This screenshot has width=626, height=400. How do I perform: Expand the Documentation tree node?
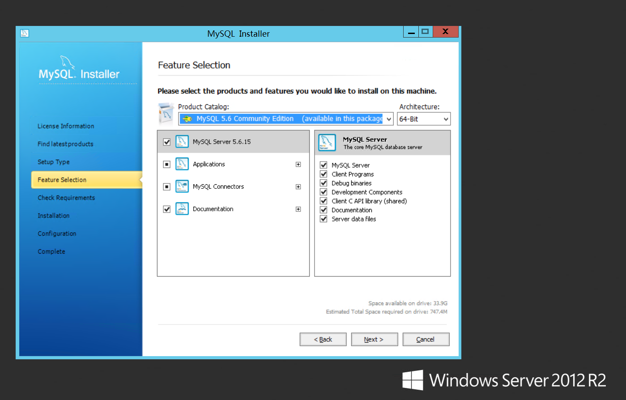[298, 209]
